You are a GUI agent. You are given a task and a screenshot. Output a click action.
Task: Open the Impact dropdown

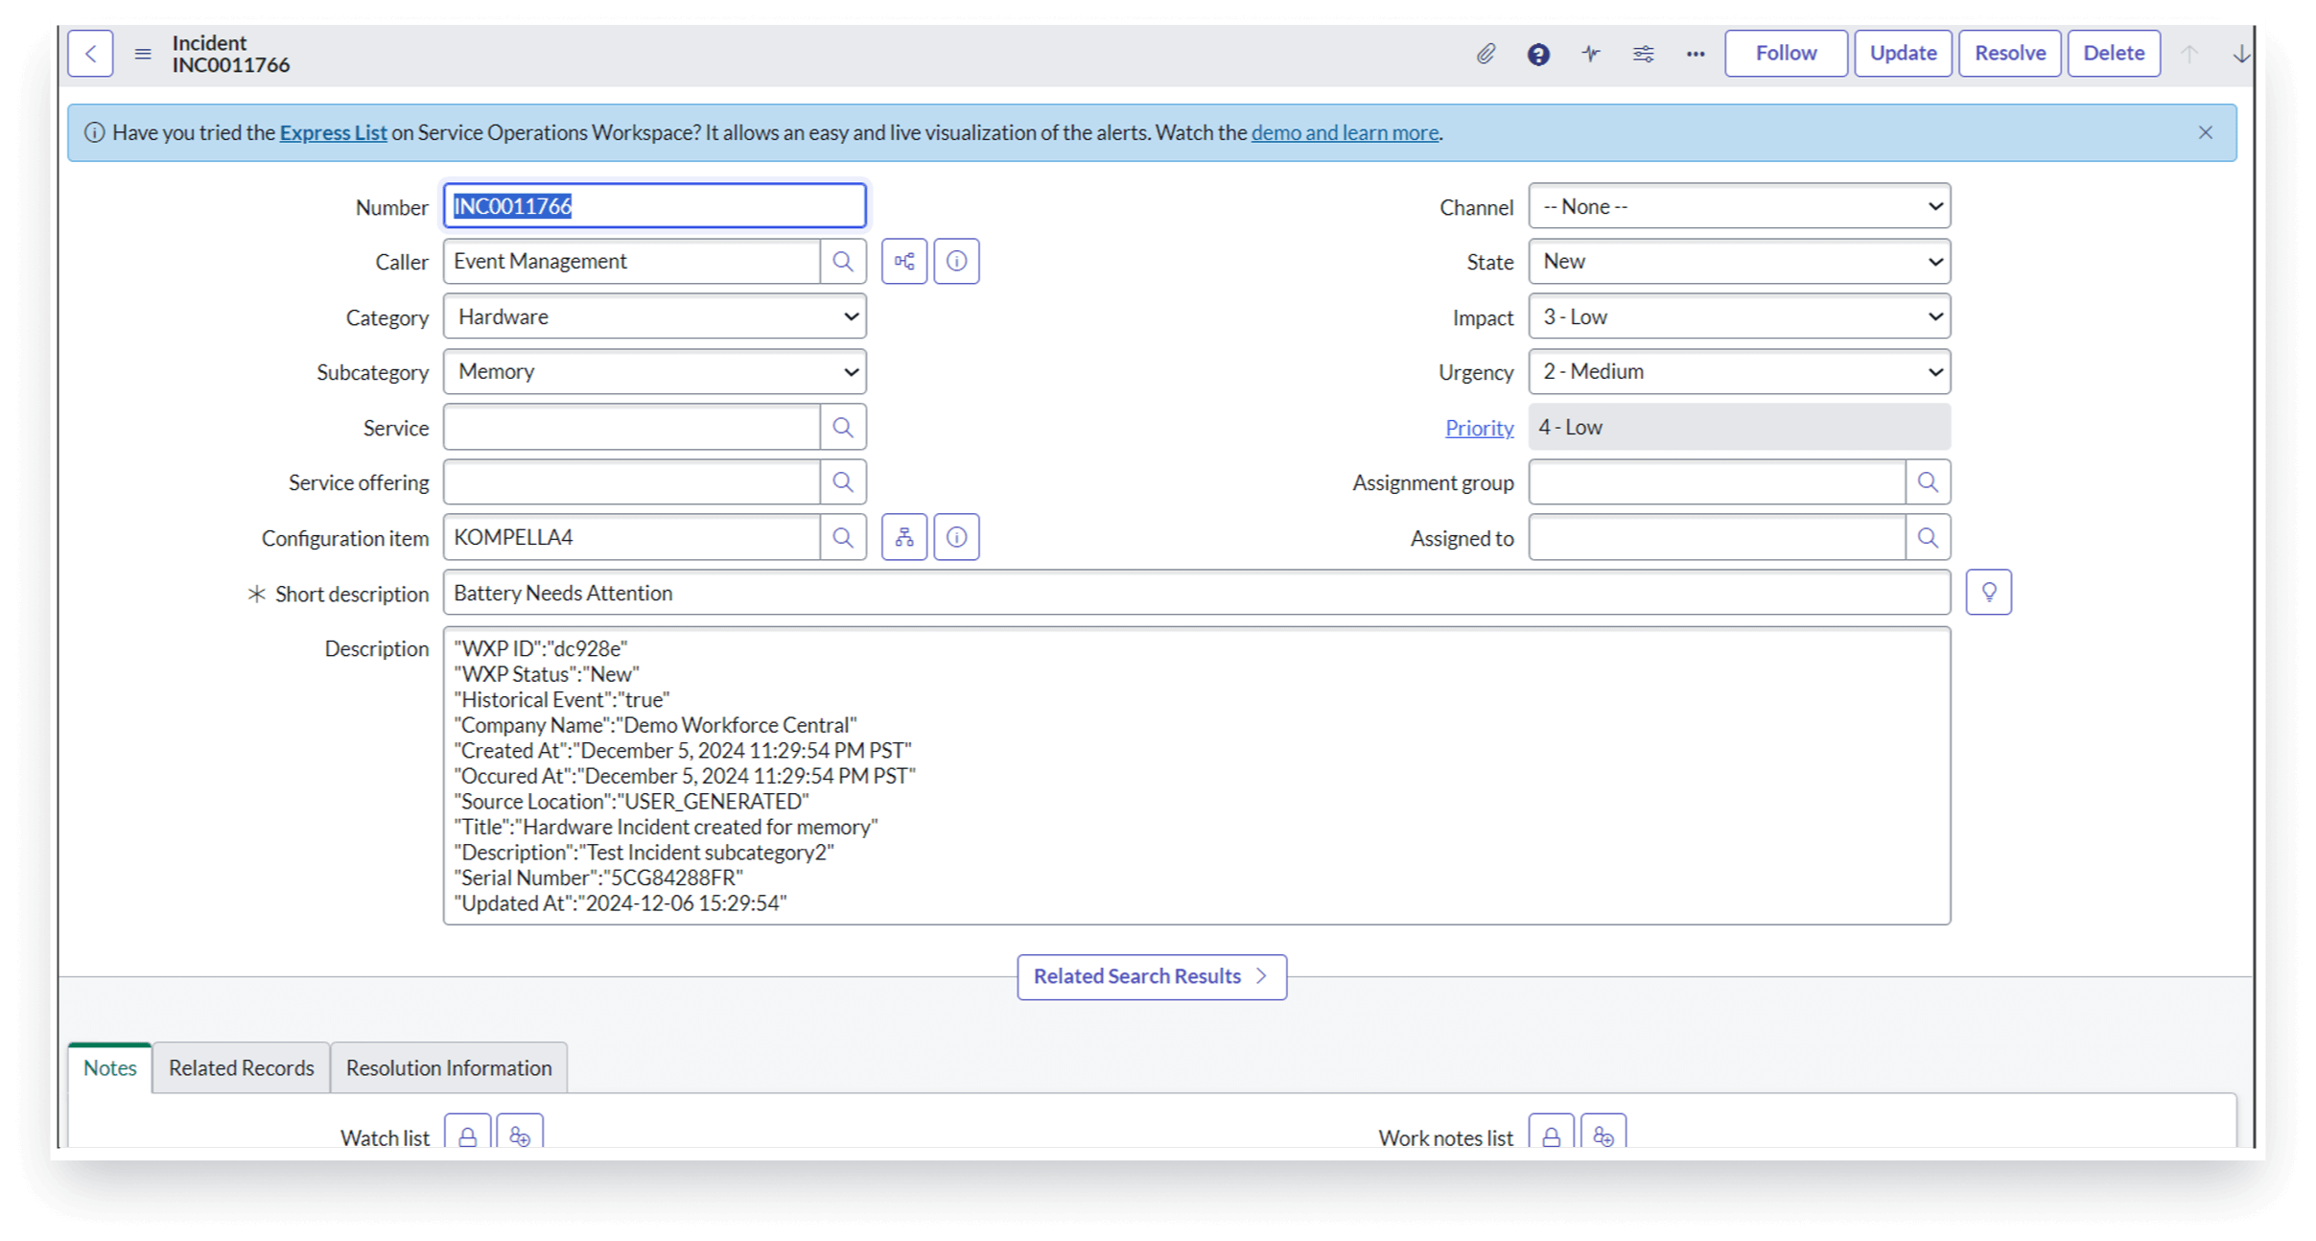click(1740, 316)
